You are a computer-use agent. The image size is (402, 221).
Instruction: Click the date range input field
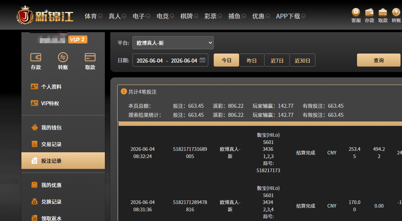170,60
